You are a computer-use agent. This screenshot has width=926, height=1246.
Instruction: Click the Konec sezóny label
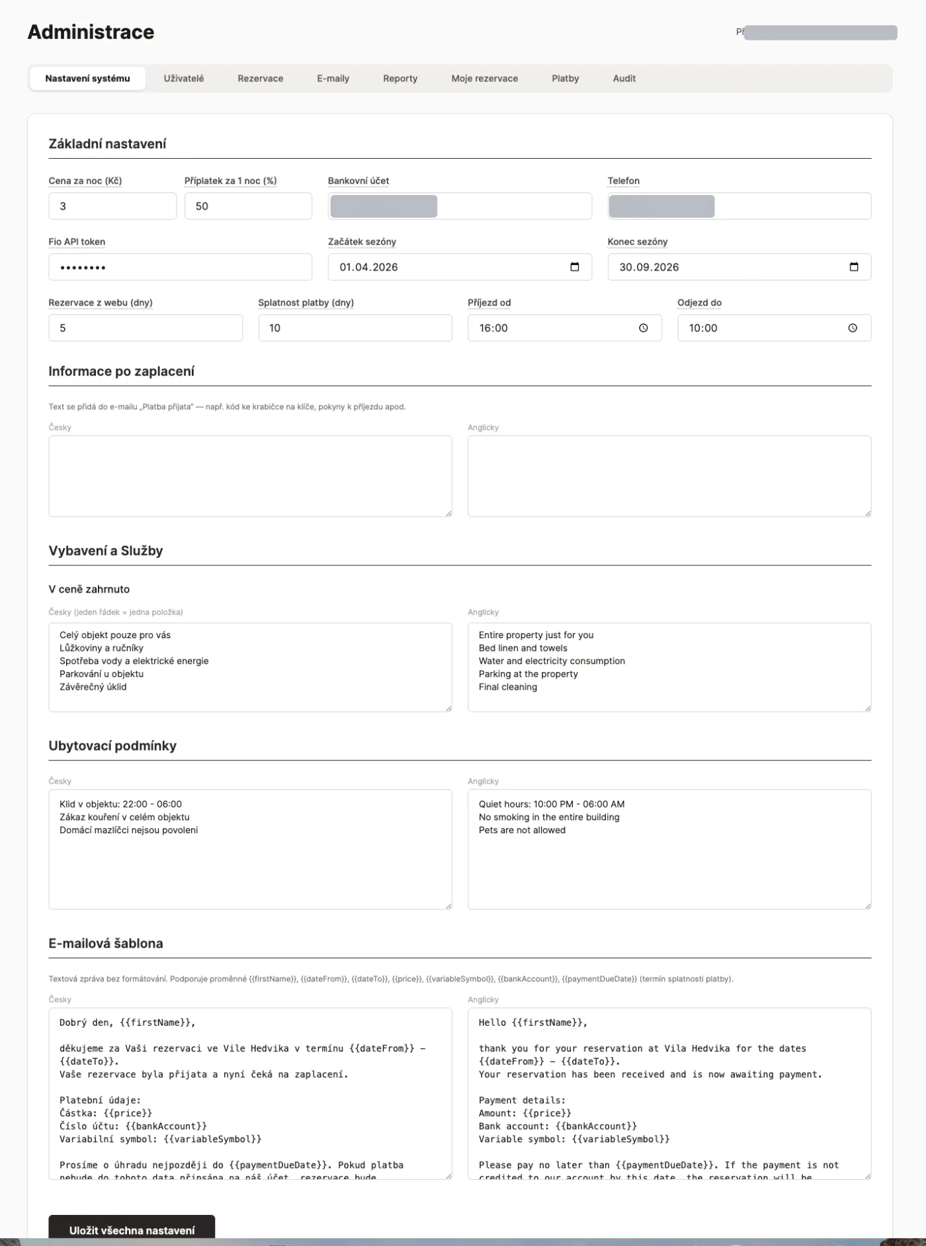coord(638,241)
